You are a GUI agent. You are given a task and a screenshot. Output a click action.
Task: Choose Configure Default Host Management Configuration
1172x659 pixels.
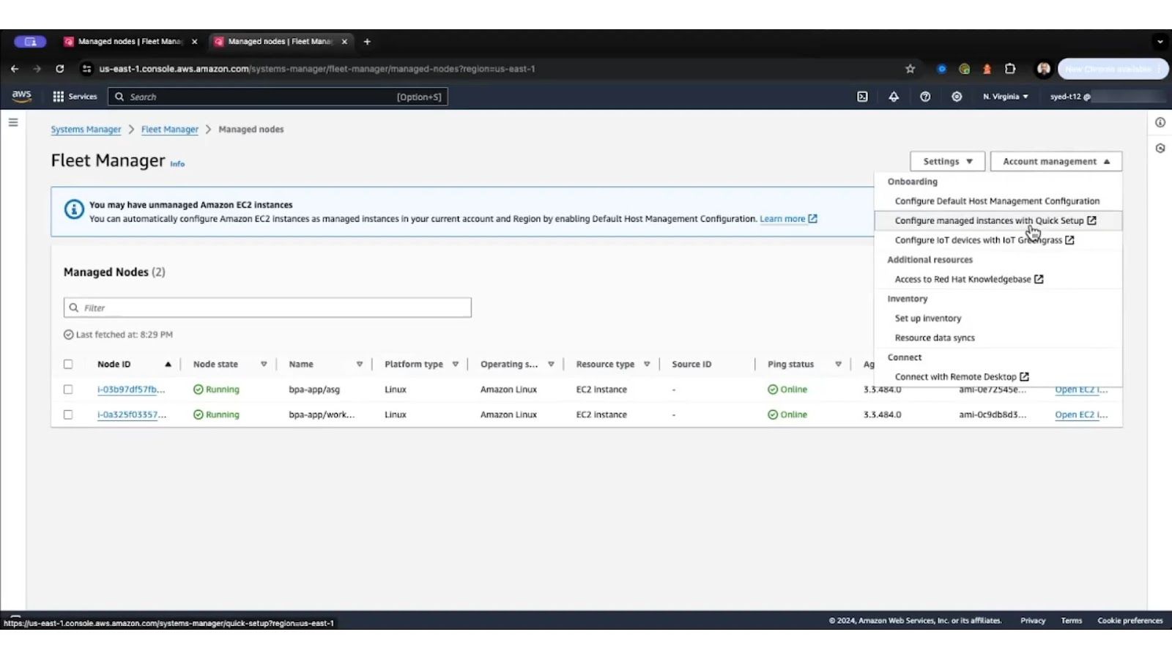tap(997, 201)
